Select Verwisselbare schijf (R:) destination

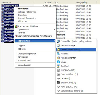76,91
